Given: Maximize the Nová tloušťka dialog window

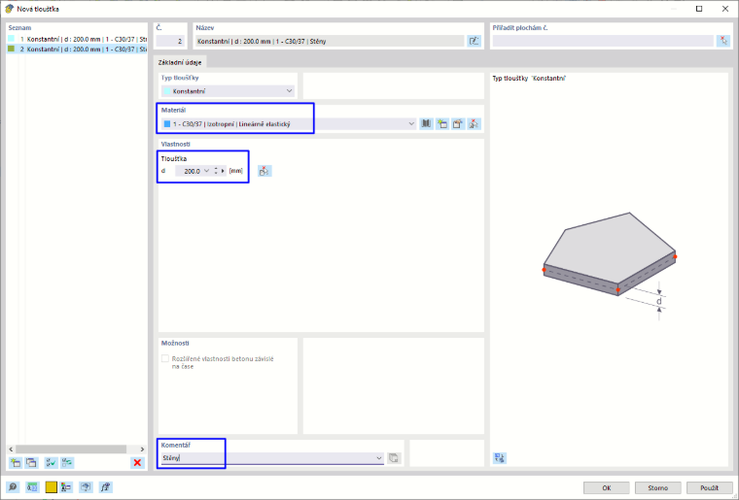Looking at the screenshot, I should (x=699, y=9).
